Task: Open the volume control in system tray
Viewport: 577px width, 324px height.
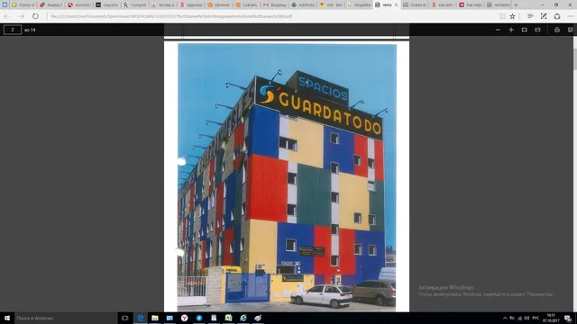Action: pos(527,318)
